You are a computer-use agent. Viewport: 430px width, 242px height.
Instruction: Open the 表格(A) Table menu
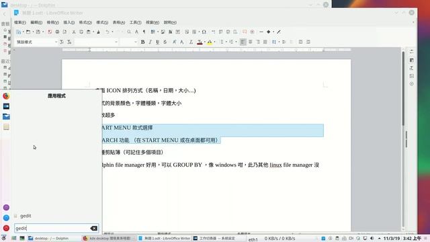pos(119,22)
